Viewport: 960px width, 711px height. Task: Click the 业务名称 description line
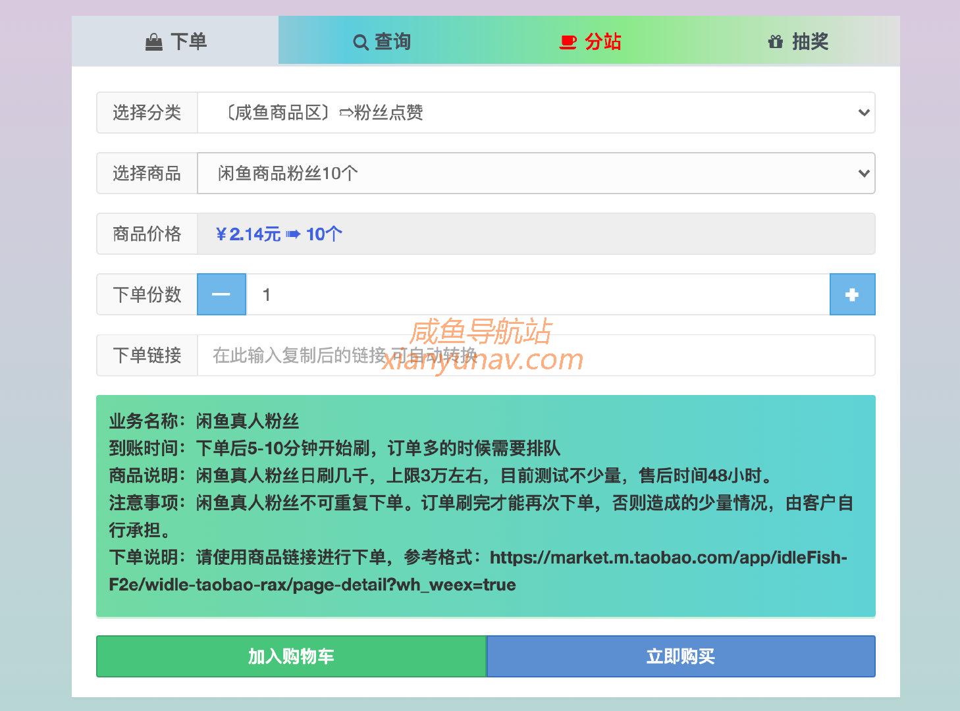tap(204, 421)
